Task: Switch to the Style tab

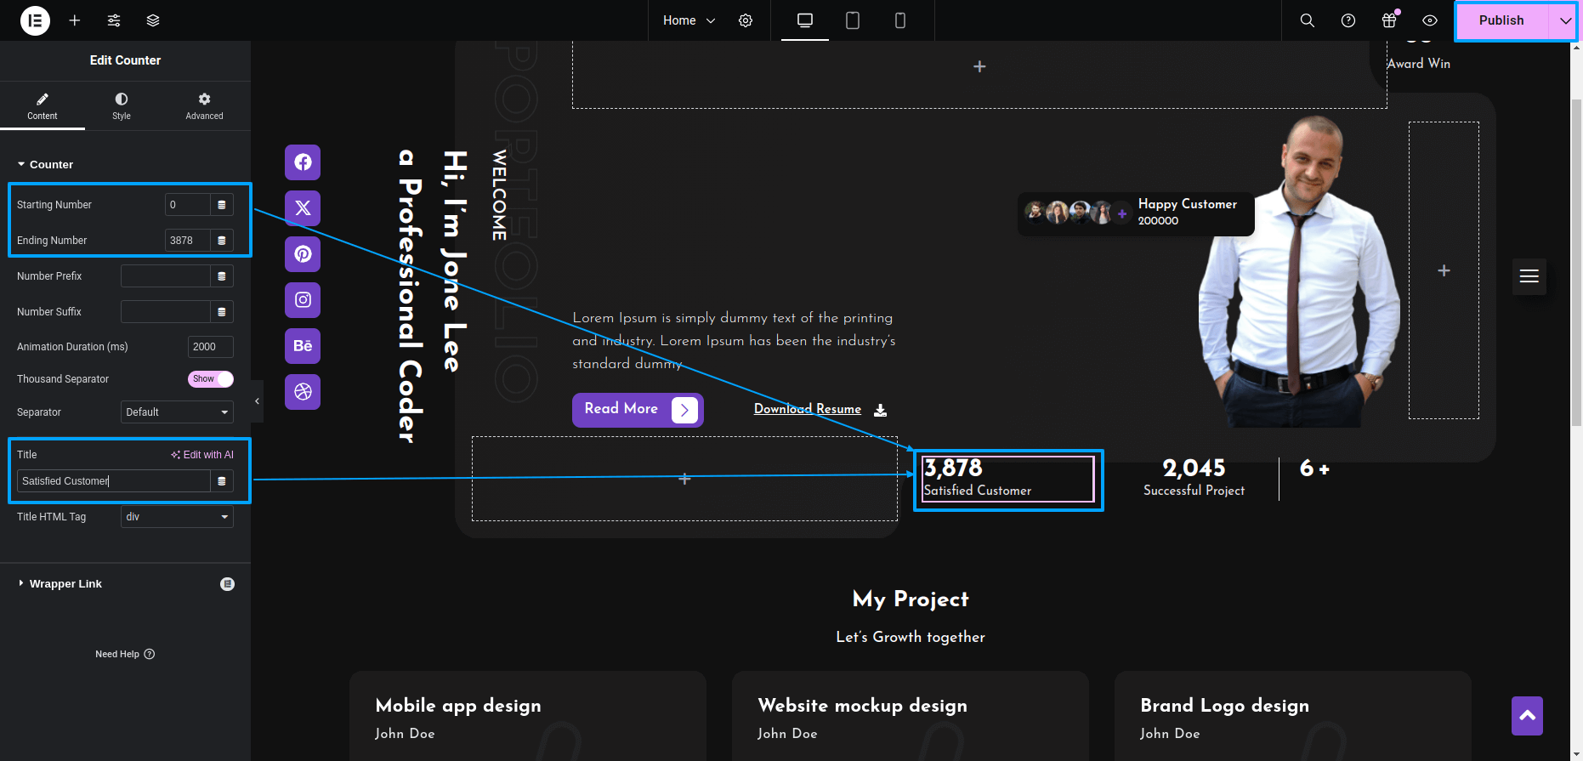Action: click(x=122, y=106)
